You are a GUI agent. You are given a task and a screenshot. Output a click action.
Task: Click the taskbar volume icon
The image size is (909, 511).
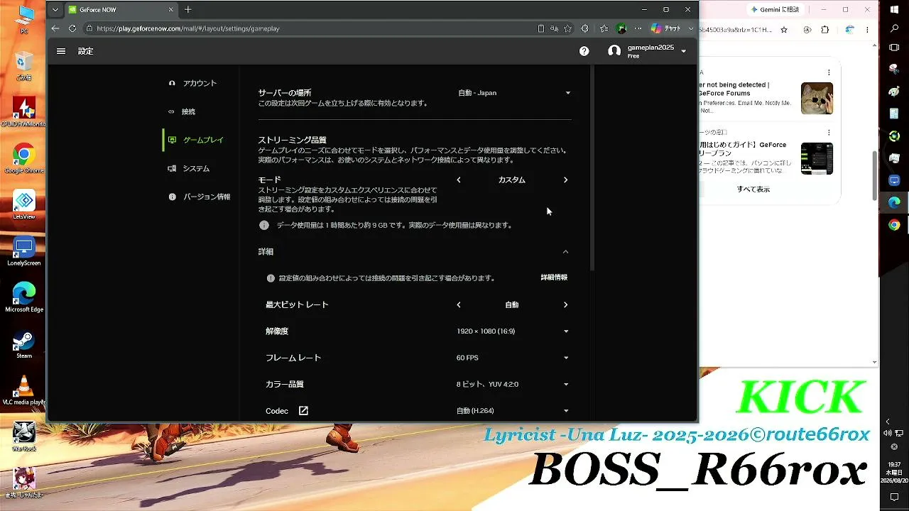click(888, 433)
